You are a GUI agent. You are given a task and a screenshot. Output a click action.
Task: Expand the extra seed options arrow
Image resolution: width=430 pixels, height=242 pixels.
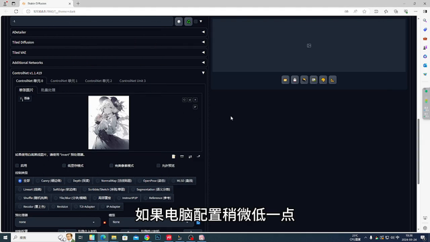pos(201,22)
